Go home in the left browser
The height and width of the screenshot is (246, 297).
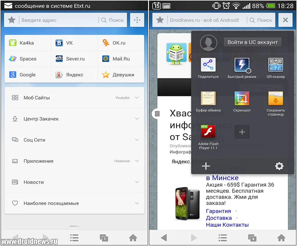[x=133, y=237]
